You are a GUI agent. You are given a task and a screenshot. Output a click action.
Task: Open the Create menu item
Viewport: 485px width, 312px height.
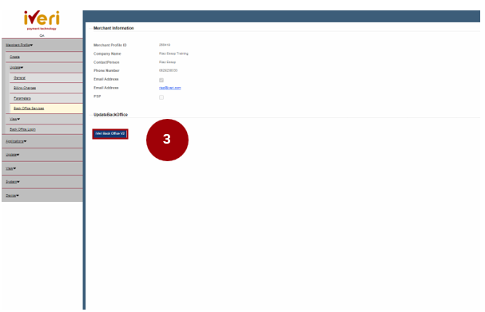14,57
